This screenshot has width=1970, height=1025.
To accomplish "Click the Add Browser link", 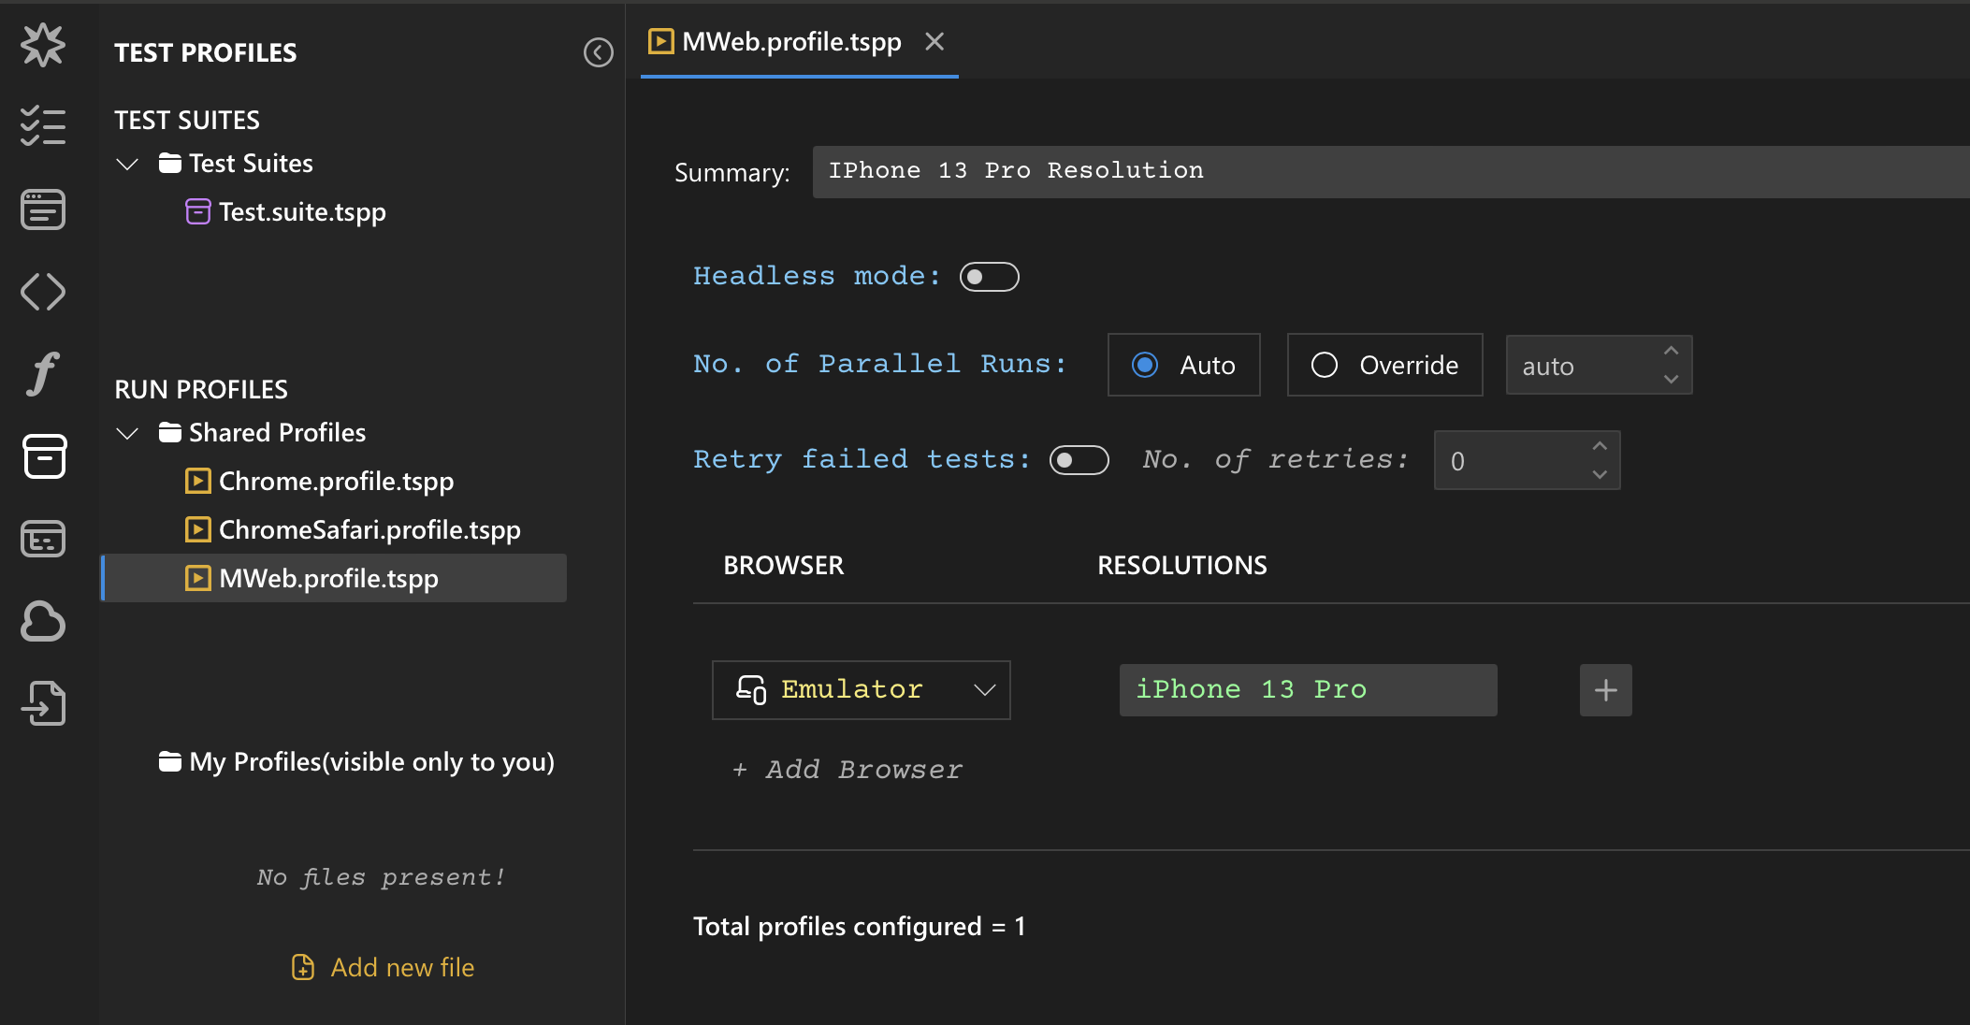I will tap(847, 769).
